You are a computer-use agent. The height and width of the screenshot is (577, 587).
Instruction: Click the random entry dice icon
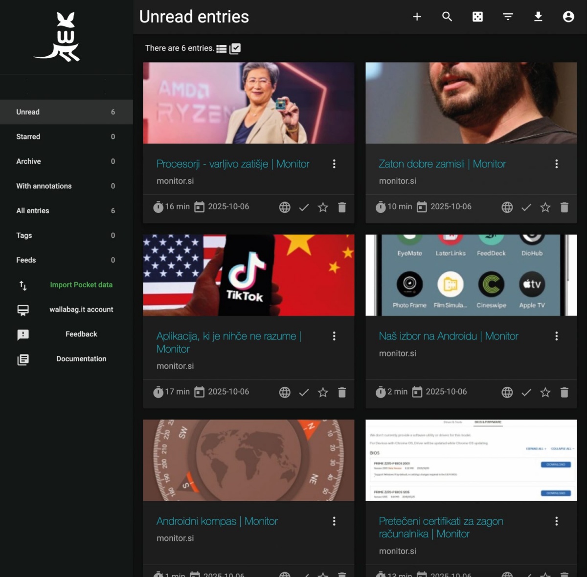(x=477, y=17)
